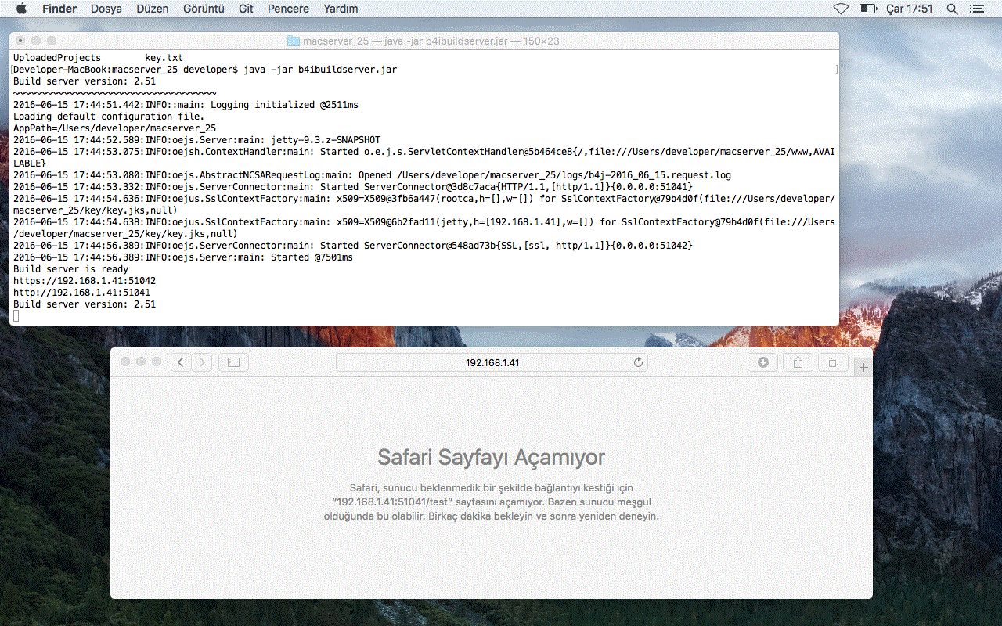1002x626 pixels.
Task: Click the clock showing Çar 17:51
Action: [909, 9]
